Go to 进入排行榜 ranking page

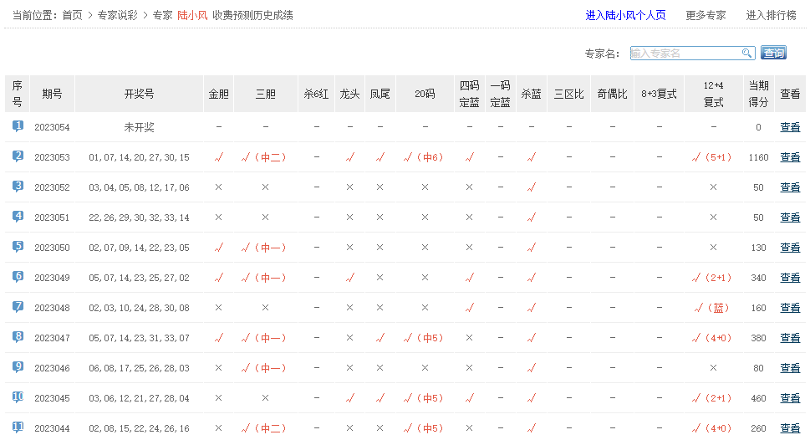pyautogui.click(x=771, y=15)
